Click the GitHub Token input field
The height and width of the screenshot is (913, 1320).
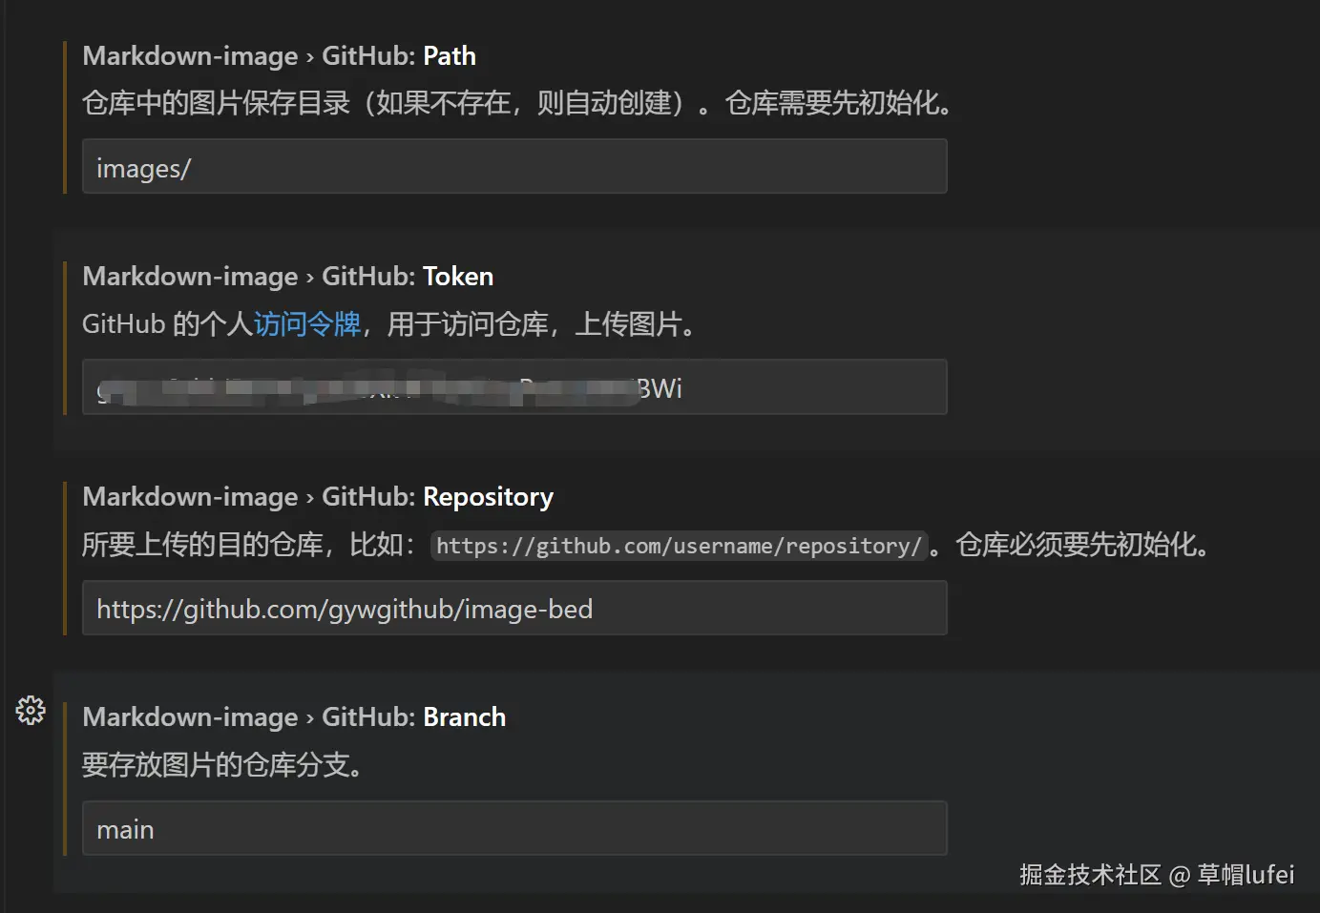[x=514, y=386]
